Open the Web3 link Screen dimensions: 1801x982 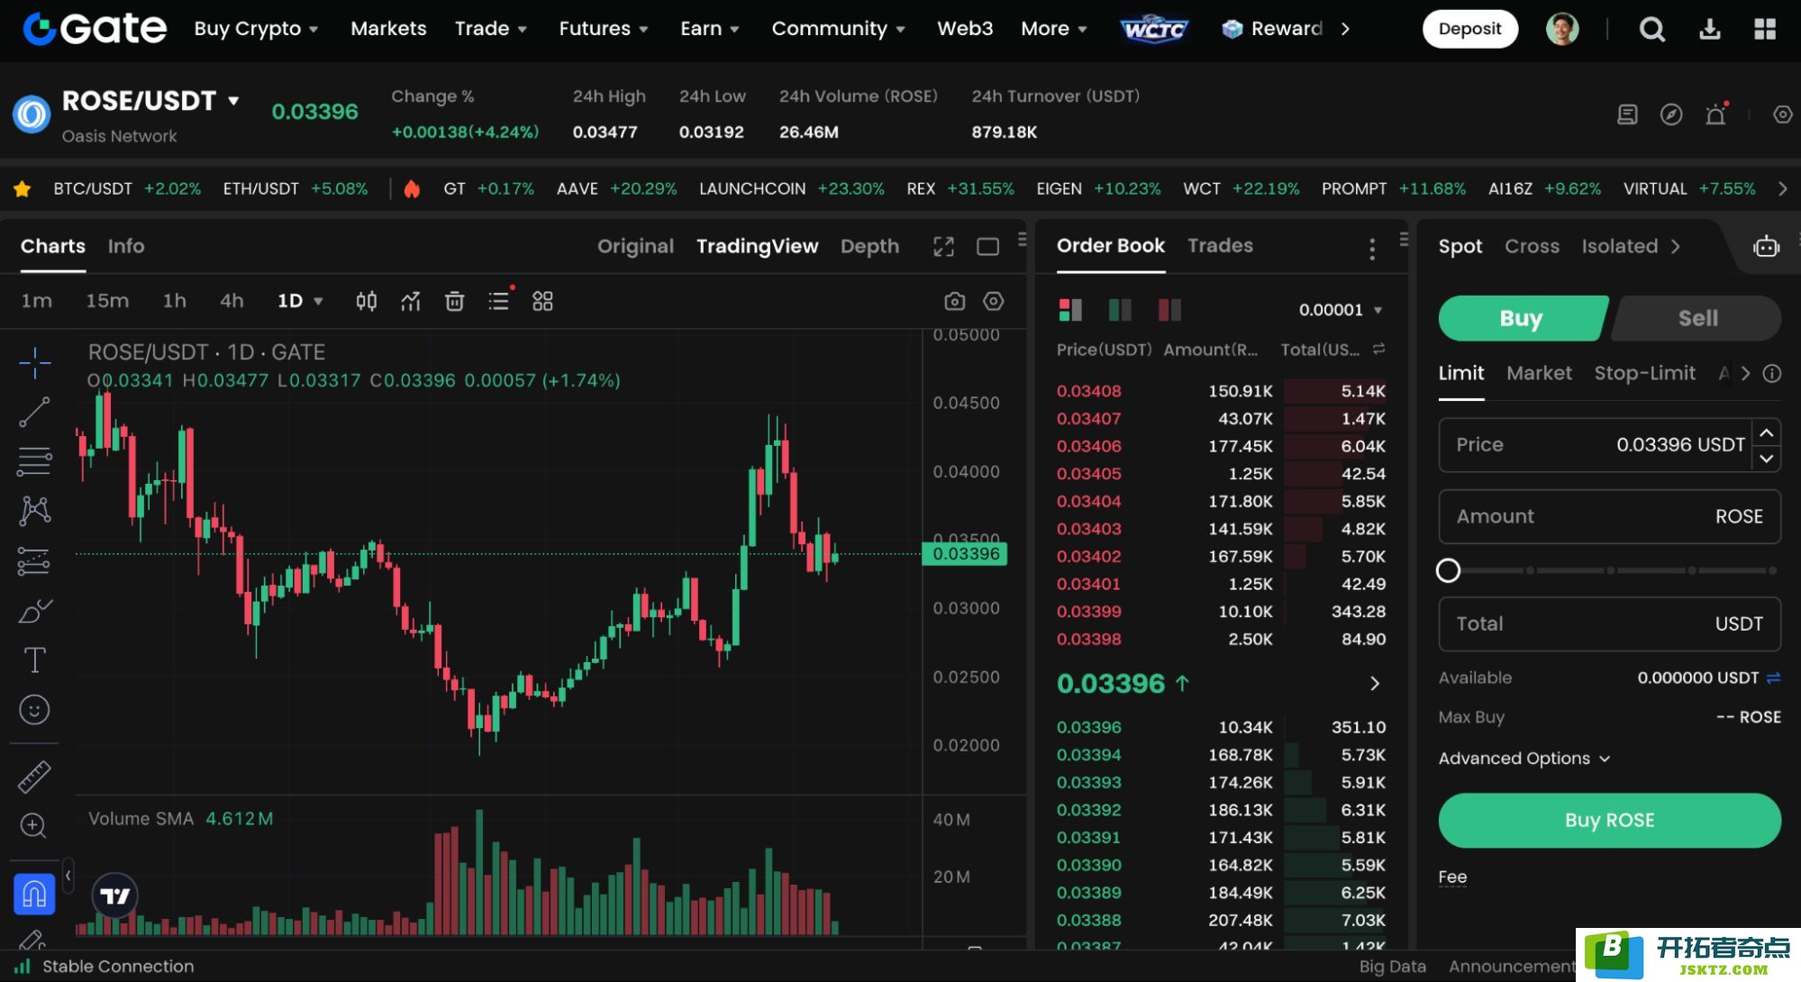[965, 29]
